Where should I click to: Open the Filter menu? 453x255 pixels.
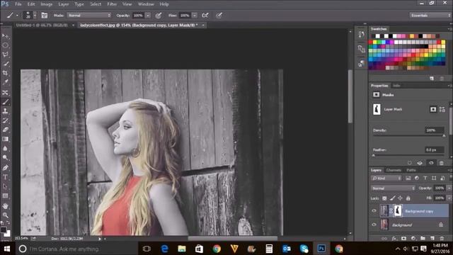112,4
